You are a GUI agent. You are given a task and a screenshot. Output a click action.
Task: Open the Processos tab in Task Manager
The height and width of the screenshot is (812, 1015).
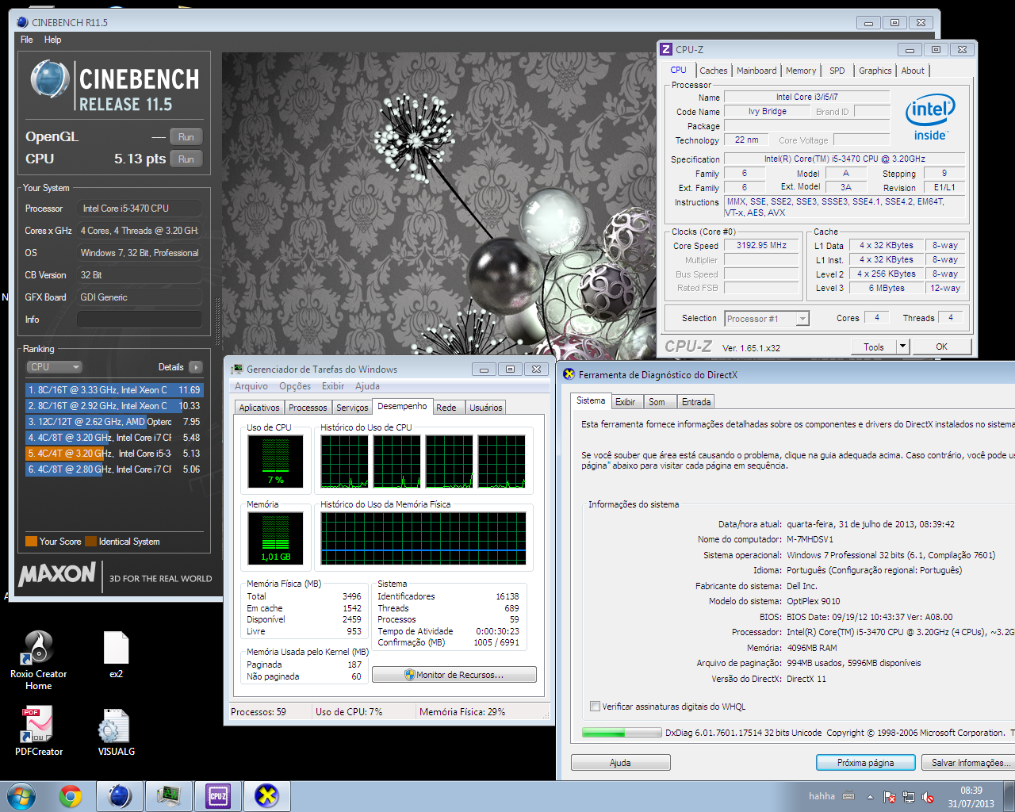[x=308, y=408]
